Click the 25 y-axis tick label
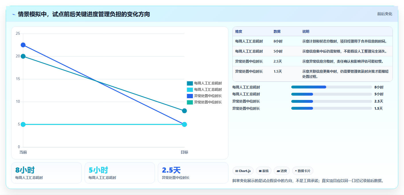This screenshot has width=404, height=195. [18, 34]
